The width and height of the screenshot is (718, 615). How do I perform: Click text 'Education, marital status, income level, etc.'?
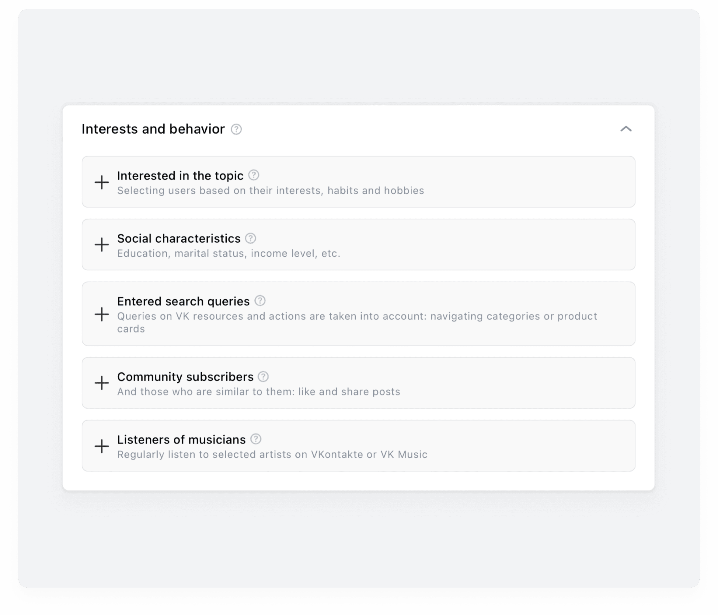(x=229, y=254)
